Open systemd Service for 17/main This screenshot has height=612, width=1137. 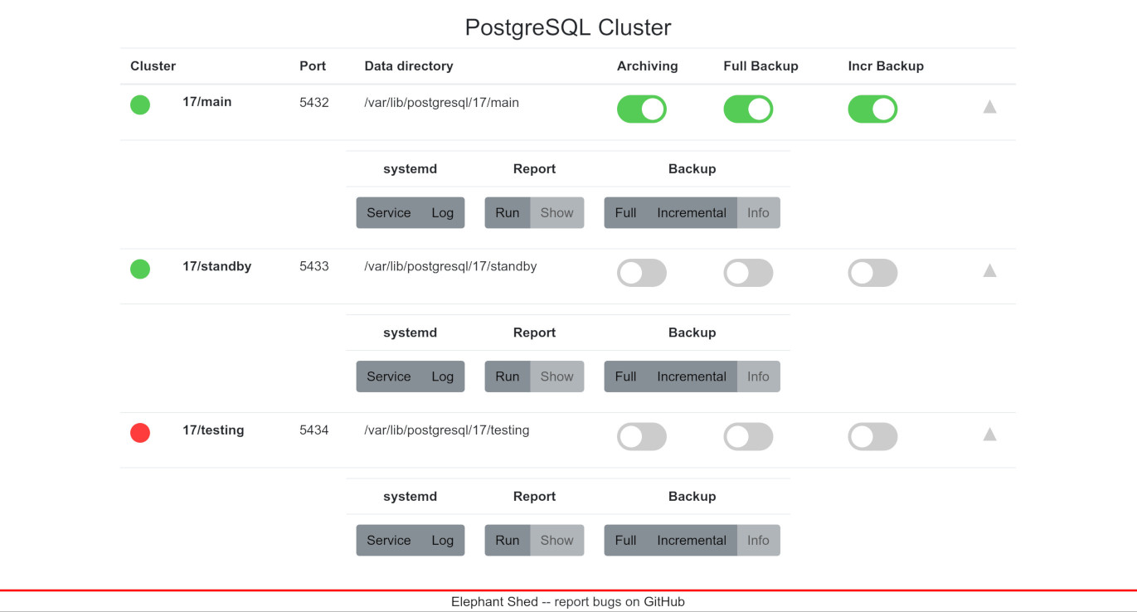tap(388, 213)
